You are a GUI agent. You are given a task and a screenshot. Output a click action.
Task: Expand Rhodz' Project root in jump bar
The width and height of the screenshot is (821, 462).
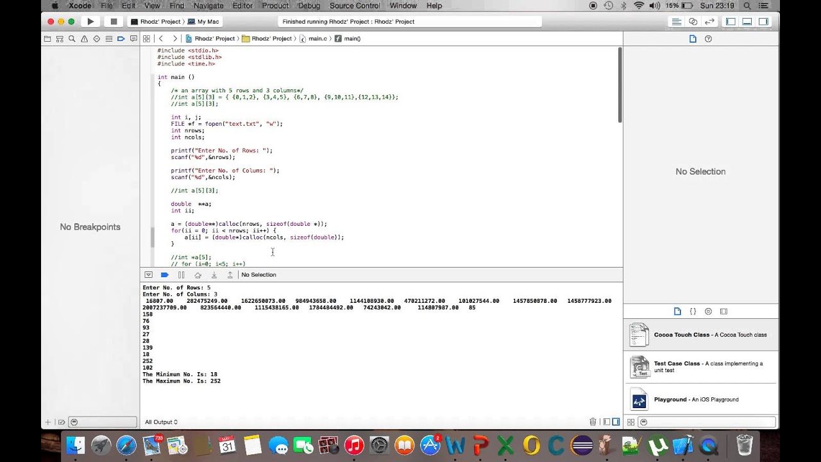210,38
